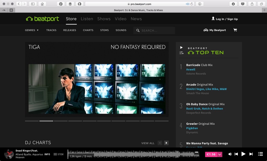Toggle STEM mode in the player
This screenshot has width=267, height=161.
(58, 154)
